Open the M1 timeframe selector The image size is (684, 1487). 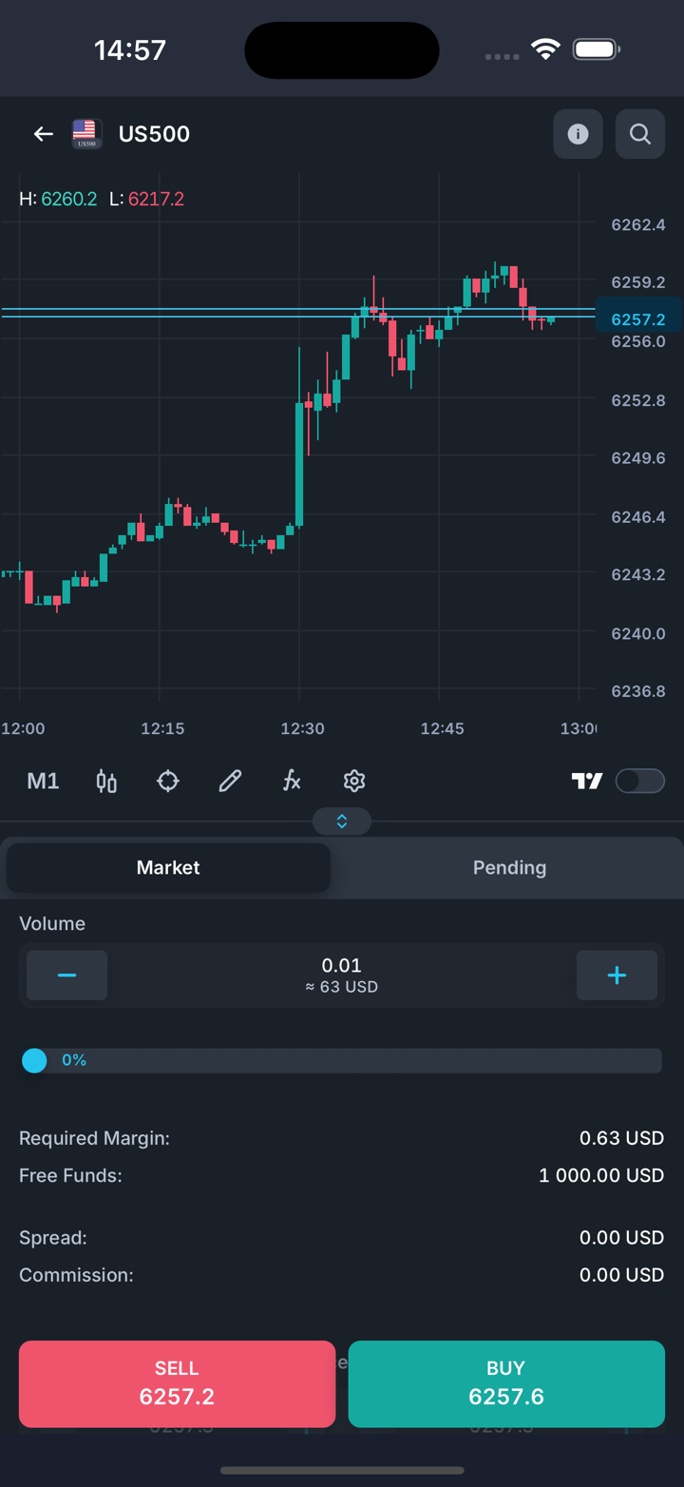pos(43,782)
